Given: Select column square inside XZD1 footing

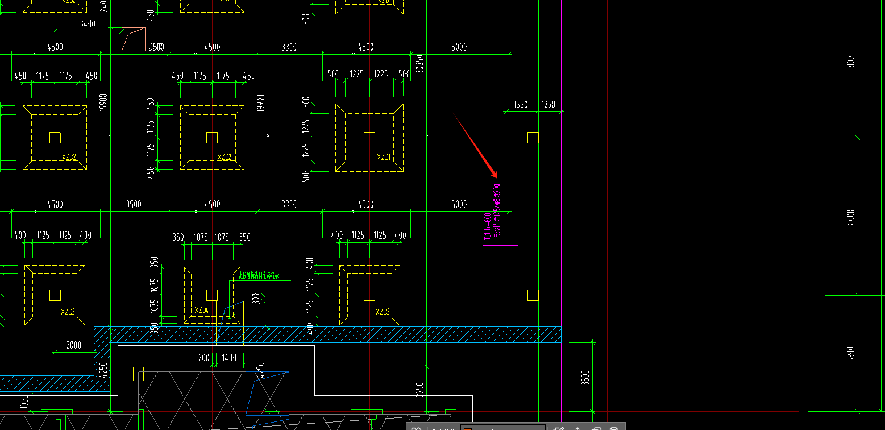Looking at the screenshot, I should pos(369,137).
